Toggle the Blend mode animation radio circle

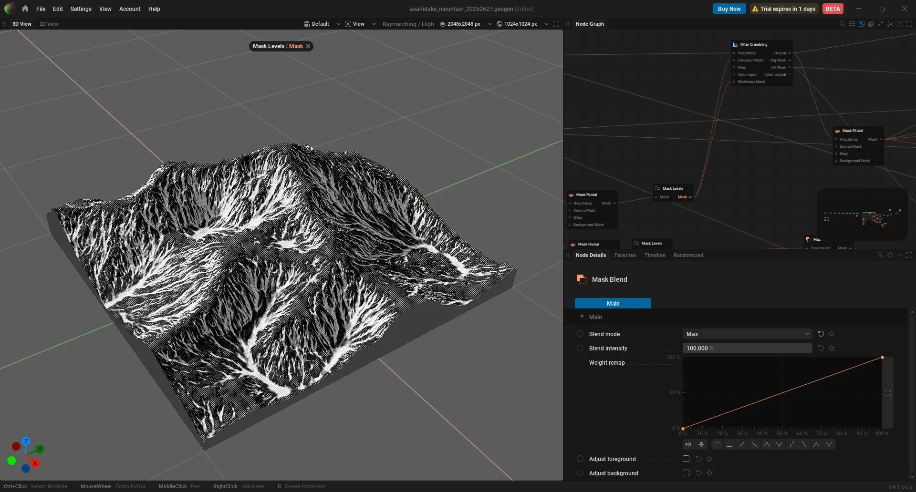pyautogui.click(x=580, y=334)
